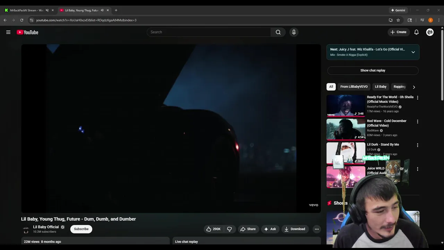Show more filter chips arrow

click(x=414, y=87)
